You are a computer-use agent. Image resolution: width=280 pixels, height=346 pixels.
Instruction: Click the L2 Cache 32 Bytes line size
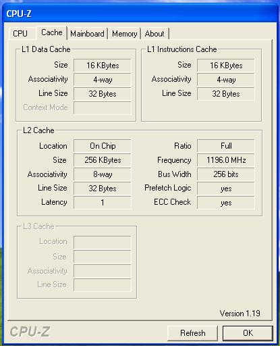[103, 189]
